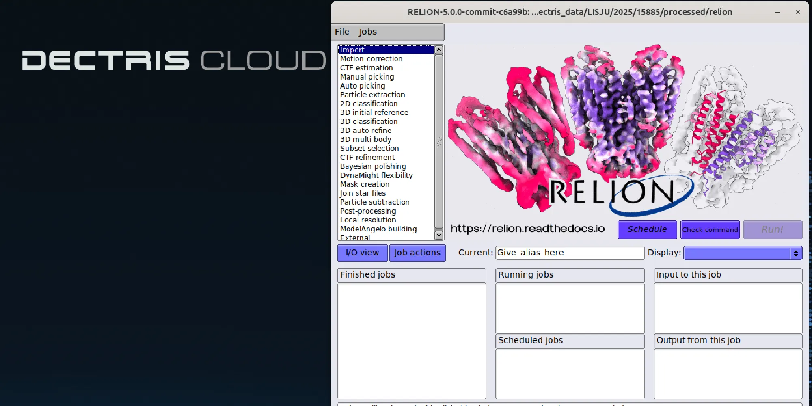Select Motion correction job type
Viewport: 812px width, 406px height.
tap(386, 59)
